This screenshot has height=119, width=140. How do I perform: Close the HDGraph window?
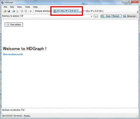point(135,2)
